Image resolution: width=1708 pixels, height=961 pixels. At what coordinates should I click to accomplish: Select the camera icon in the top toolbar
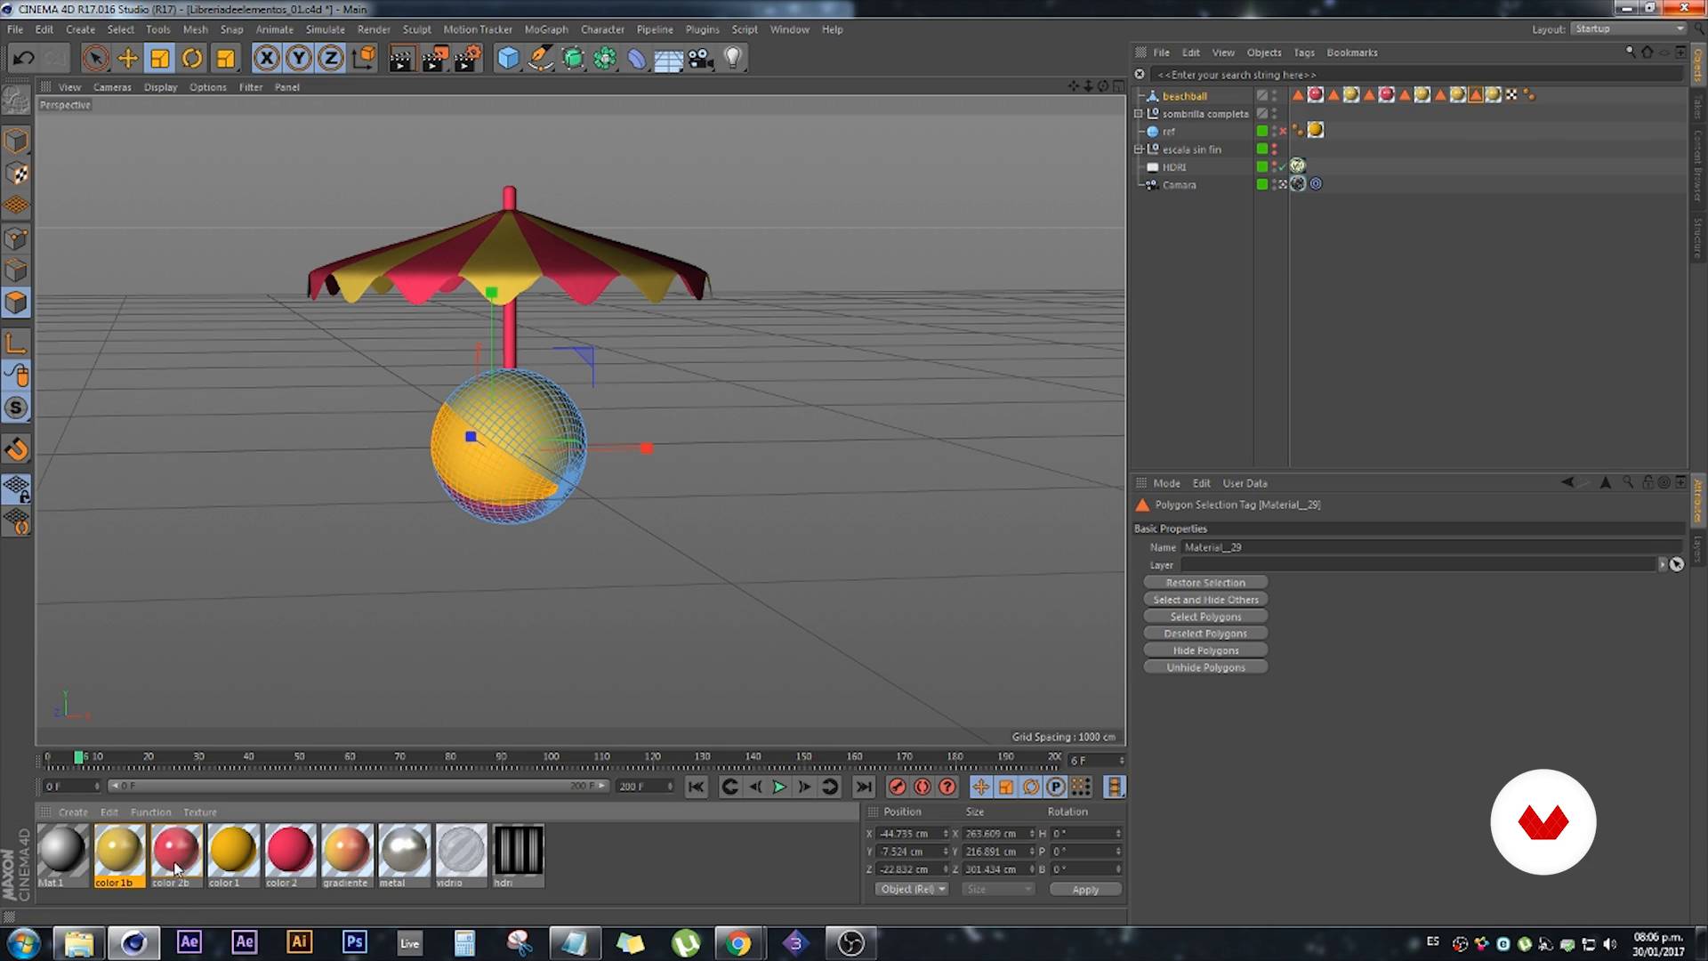pos(701,58)
